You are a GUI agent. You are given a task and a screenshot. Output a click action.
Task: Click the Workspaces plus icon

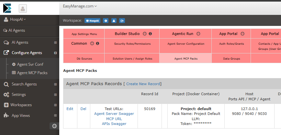pos(6,105)
